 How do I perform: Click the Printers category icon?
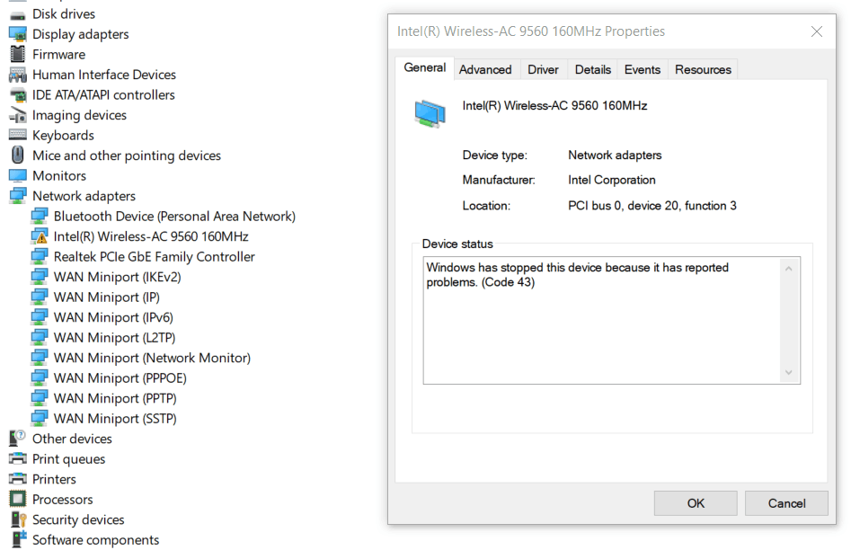coord(17,479)
